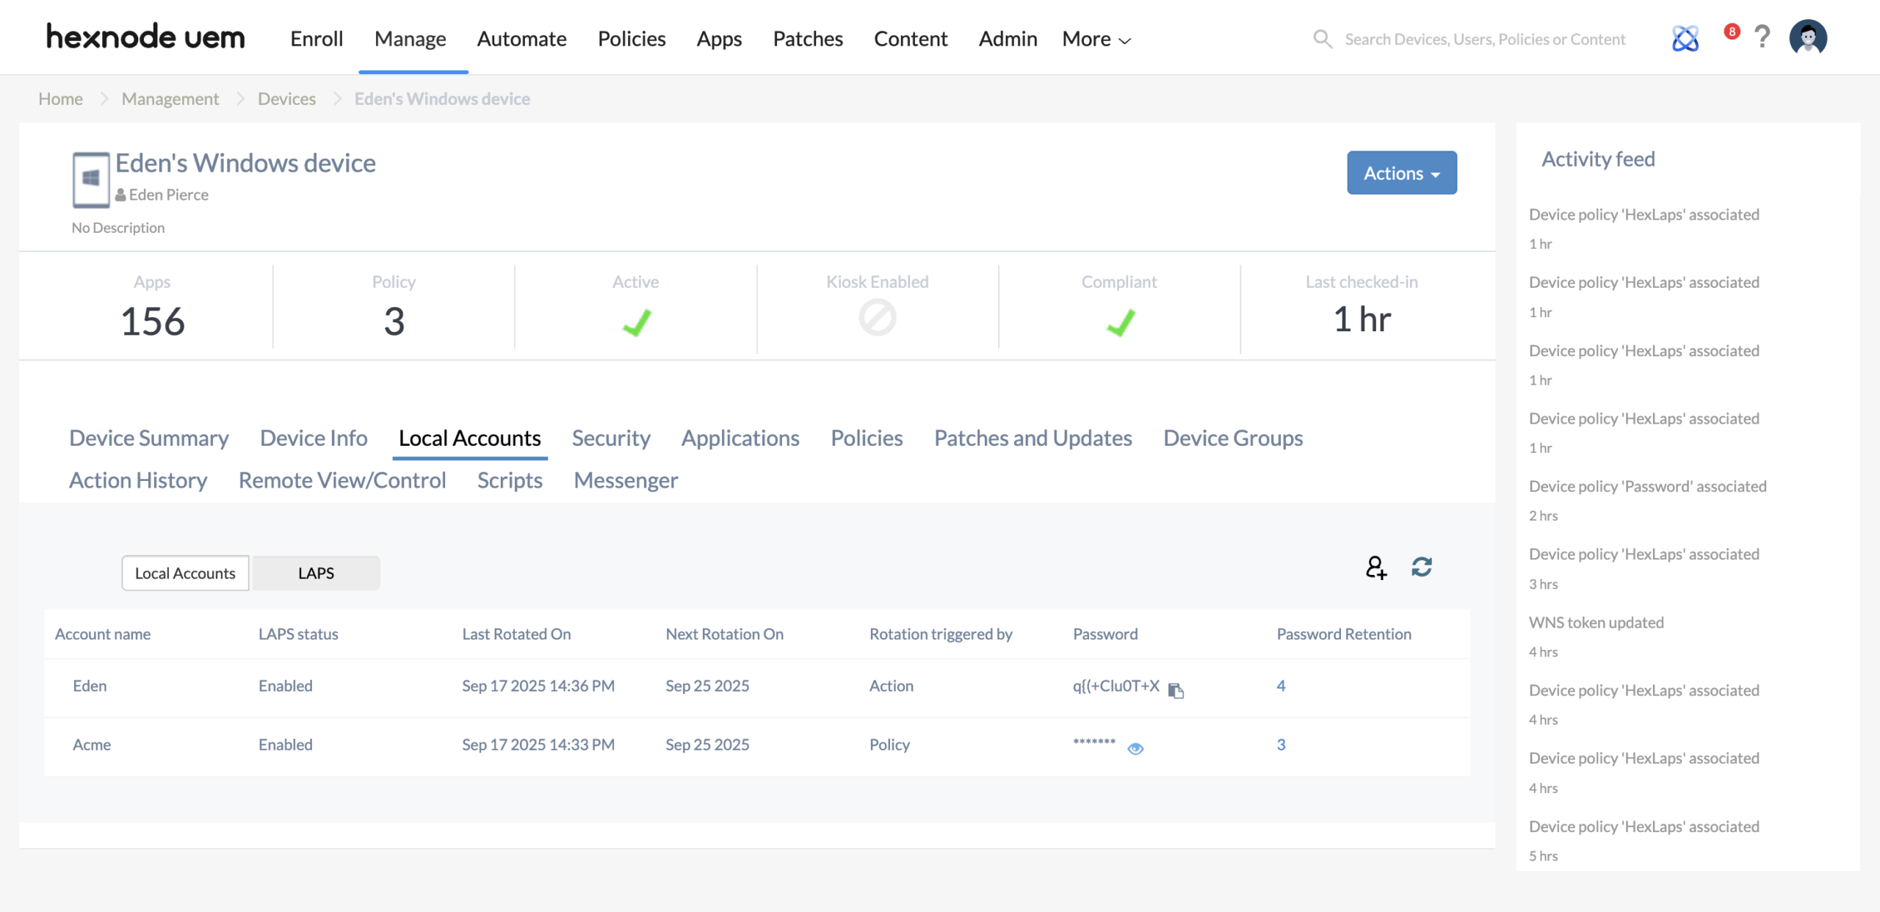Go to the Policies top menu
Image resolution: width=1880 pixels, height=912 pixels.
(632, 39)
